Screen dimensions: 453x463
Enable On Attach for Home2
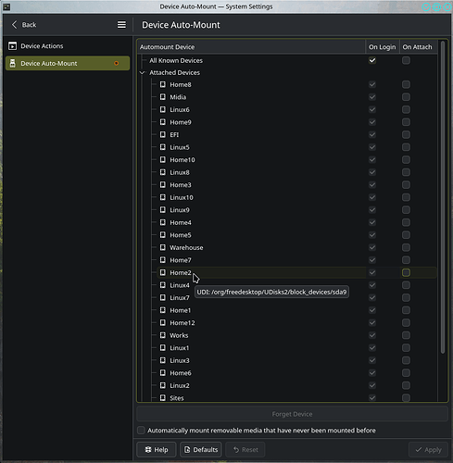point(406,272)
